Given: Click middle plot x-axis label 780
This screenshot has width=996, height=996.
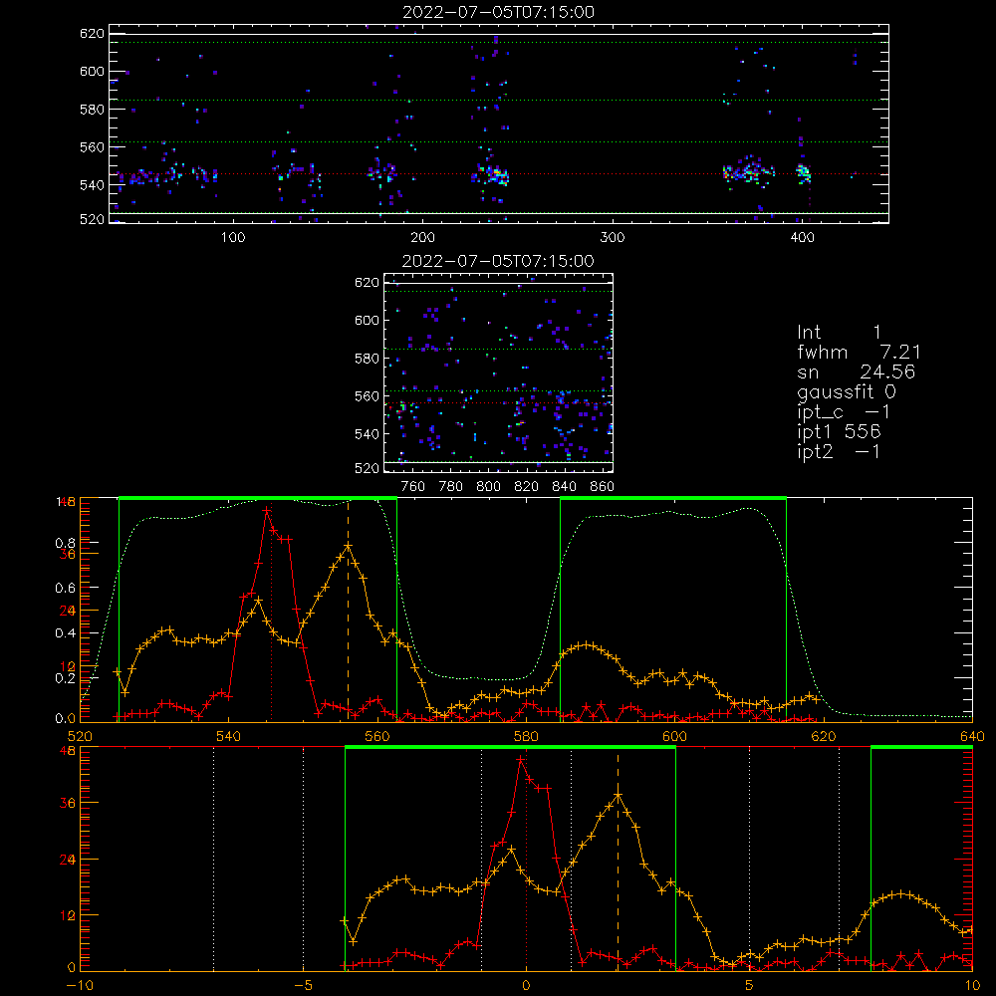Looking at the screenshot, I should (451, 487).
